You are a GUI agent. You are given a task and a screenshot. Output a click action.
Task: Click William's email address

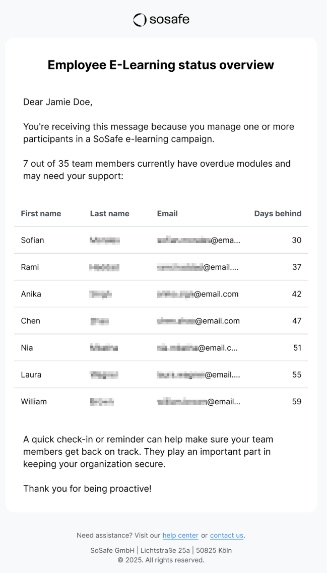(199, 402)
